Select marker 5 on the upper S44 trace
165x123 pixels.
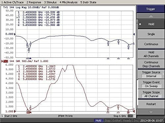[x=118, y=41]
